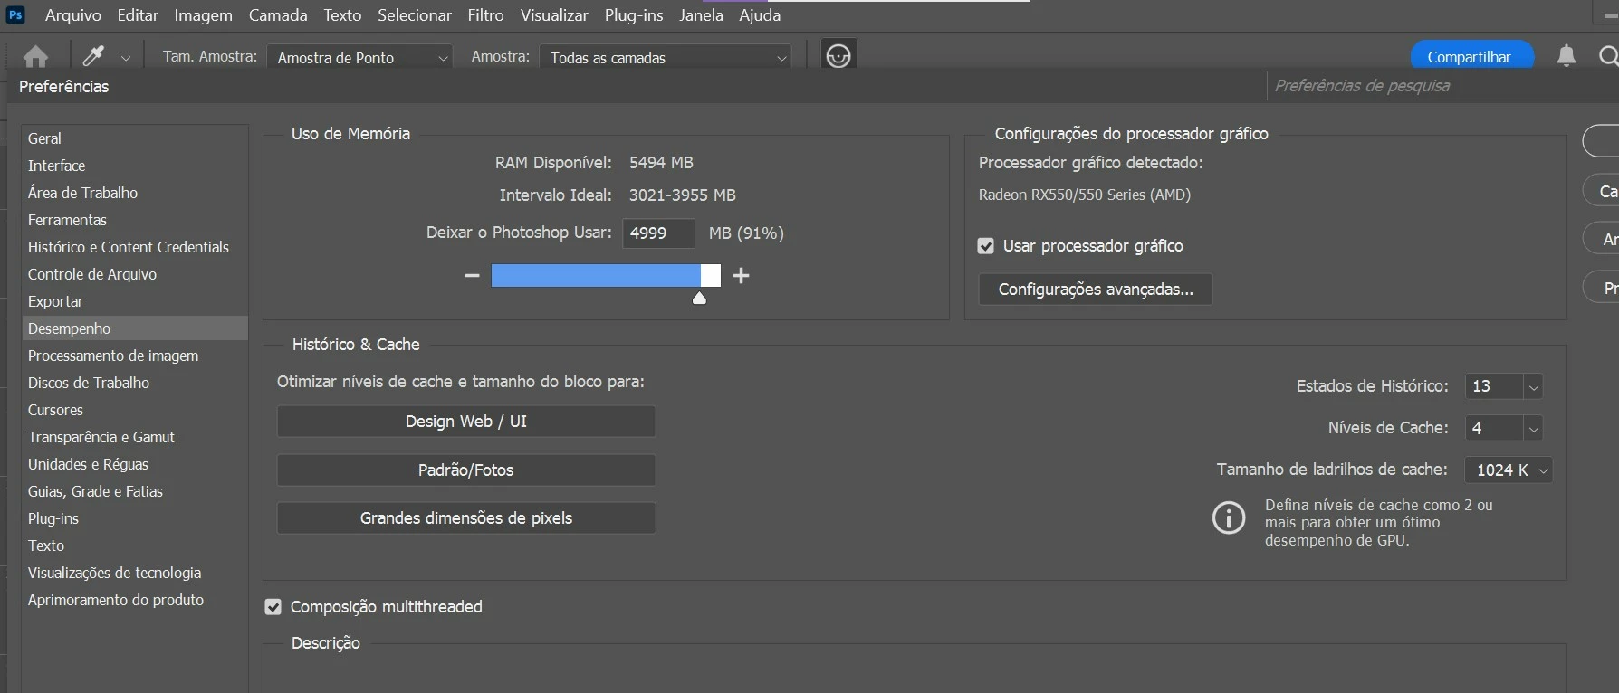Screen dimensions: 1619x693
Task: Click Design Web / UI button
Action: coord(466,422)
